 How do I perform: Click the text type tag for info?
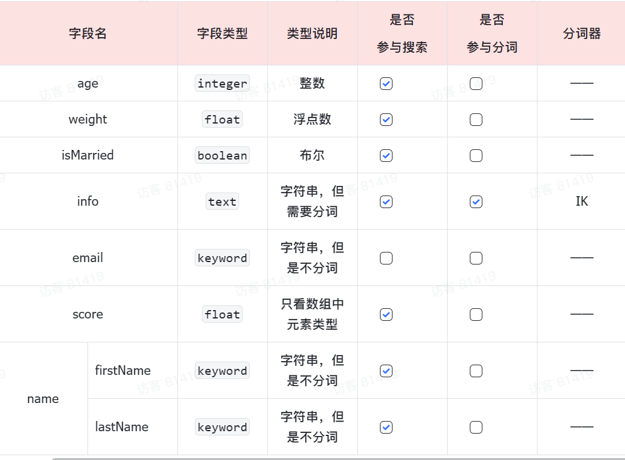(222, 202)
